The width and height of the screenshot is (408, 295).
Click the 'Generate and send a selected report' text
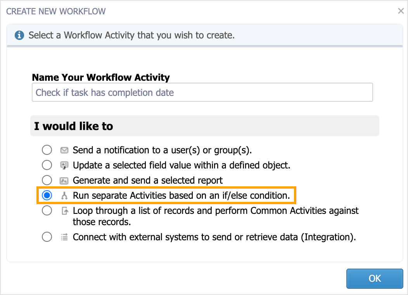pyautogui.click(x=147, y=180)
